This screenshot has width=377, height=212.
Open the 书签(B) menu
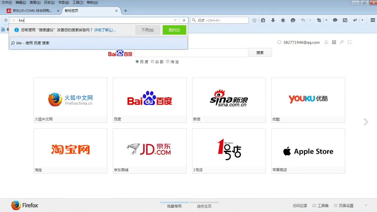tap(64, 2)
